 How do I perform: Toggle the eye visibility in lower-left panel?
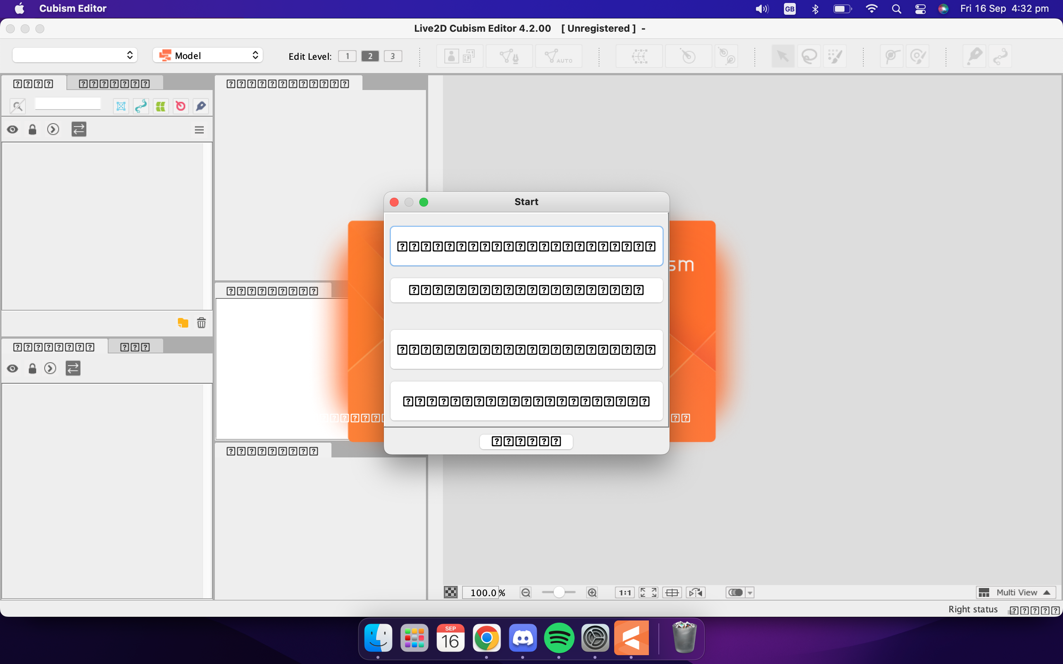pyautogui.click(x=13, y=368)
